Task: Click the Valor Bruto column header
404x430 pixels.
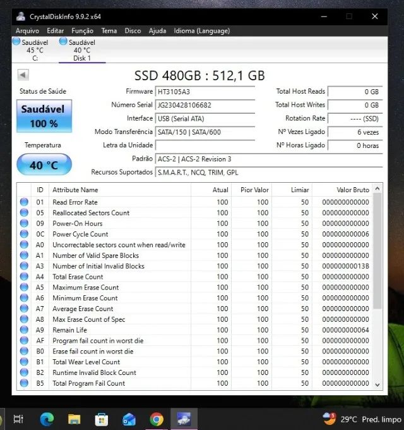Action: (x=342, y=190)
